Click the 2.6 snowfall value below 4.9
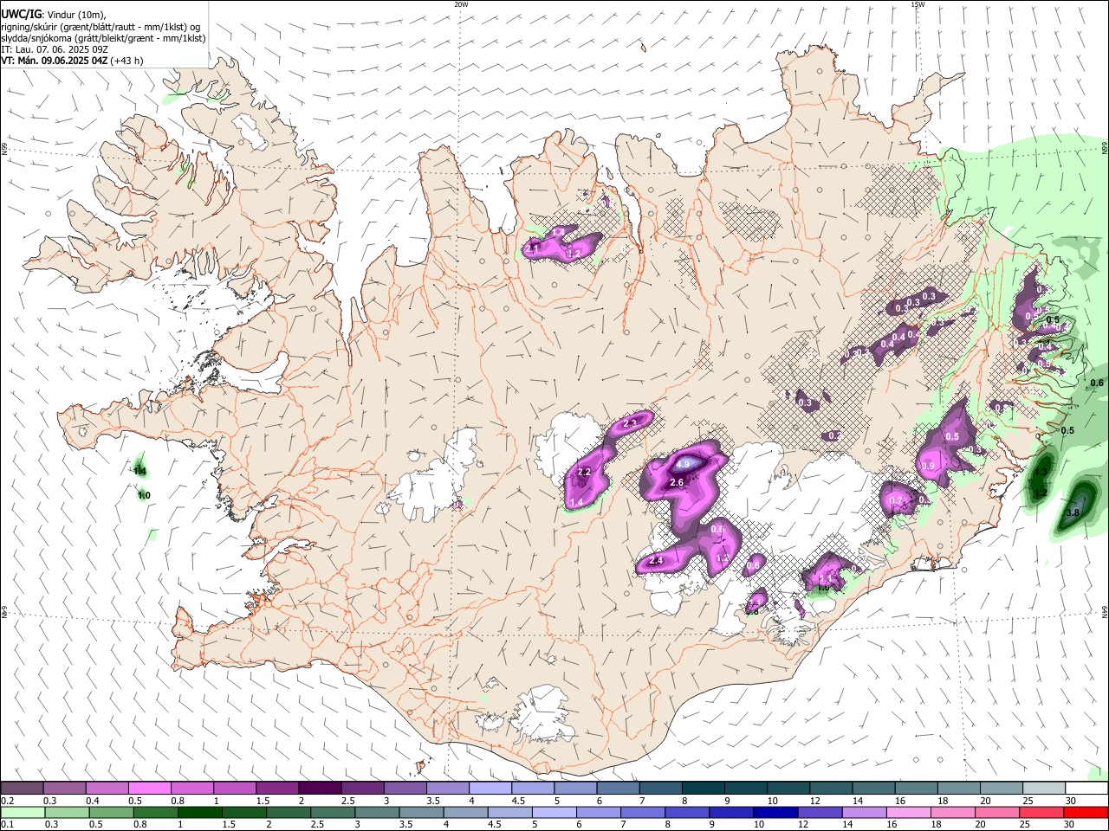The width and height of the screenshot is (1109, 831). [x=678, y=482]
